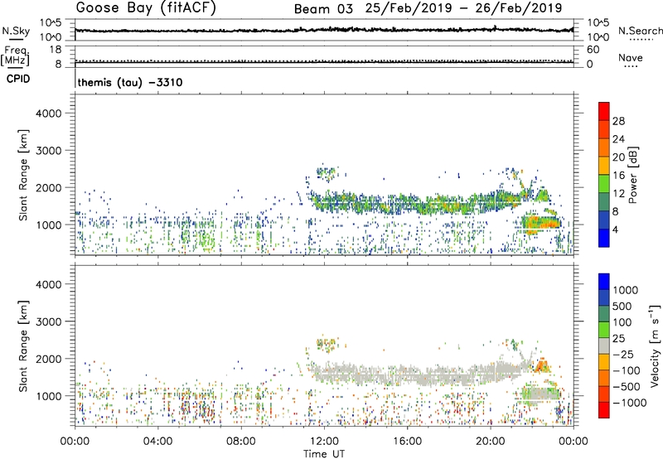Screen dimensions: 663x459
Task: Click the '16:00' time axis tick
Action: (x=407, y=442)
